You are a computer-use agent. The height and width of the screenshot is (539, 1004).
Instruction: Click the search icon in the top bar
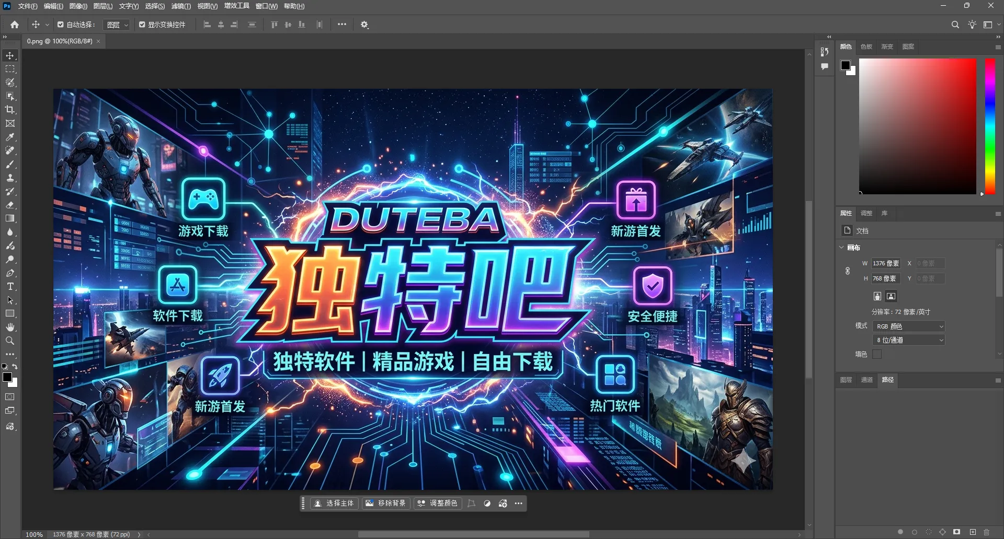(955, 25)
